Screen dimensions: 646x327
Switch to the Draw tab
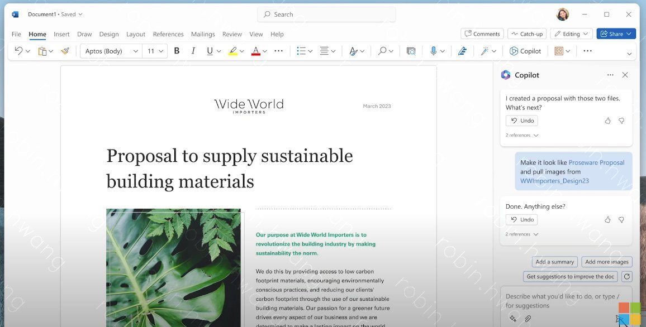(84, 34)
